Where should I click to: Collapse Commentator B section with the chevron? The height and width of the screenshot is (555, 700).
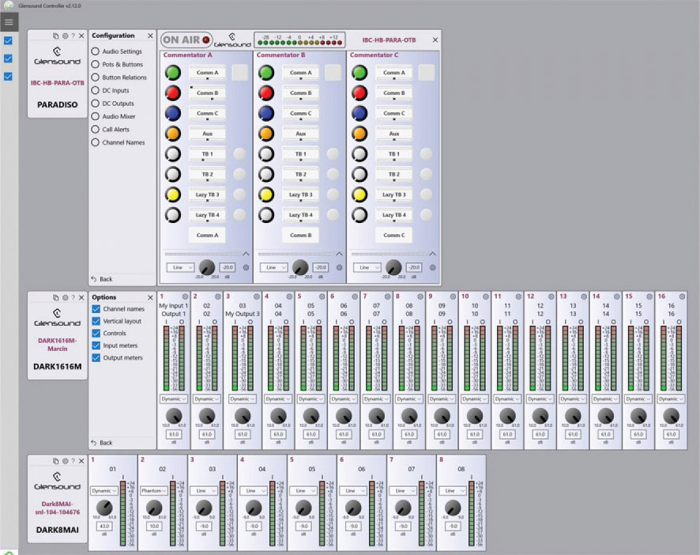point(340,254)
